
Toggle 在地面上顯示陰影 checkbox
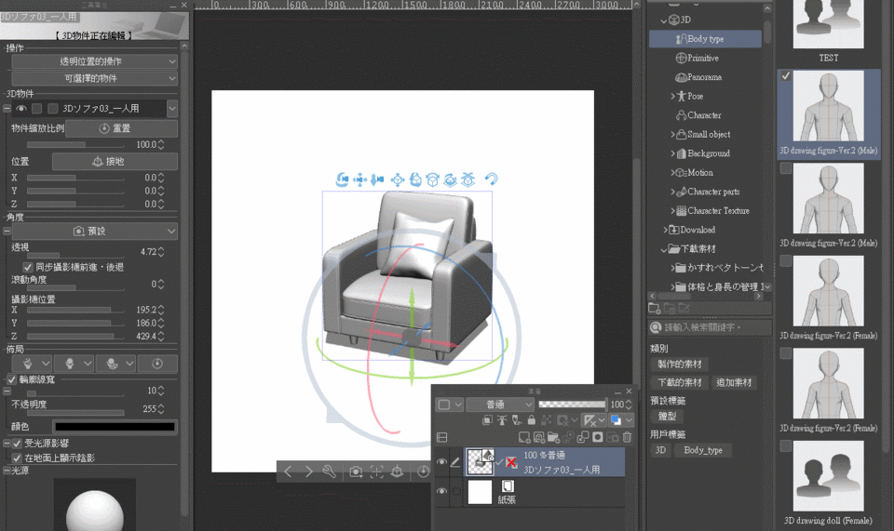point(17,458)
